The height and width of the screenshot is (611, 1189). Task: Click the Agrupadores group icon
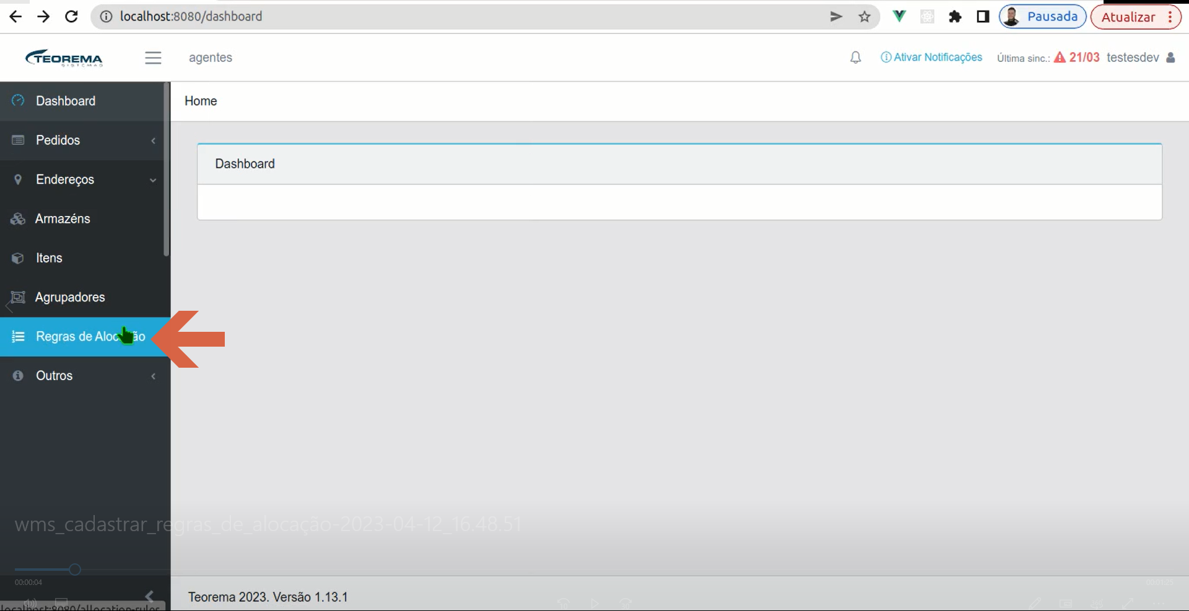click(18, 297)
